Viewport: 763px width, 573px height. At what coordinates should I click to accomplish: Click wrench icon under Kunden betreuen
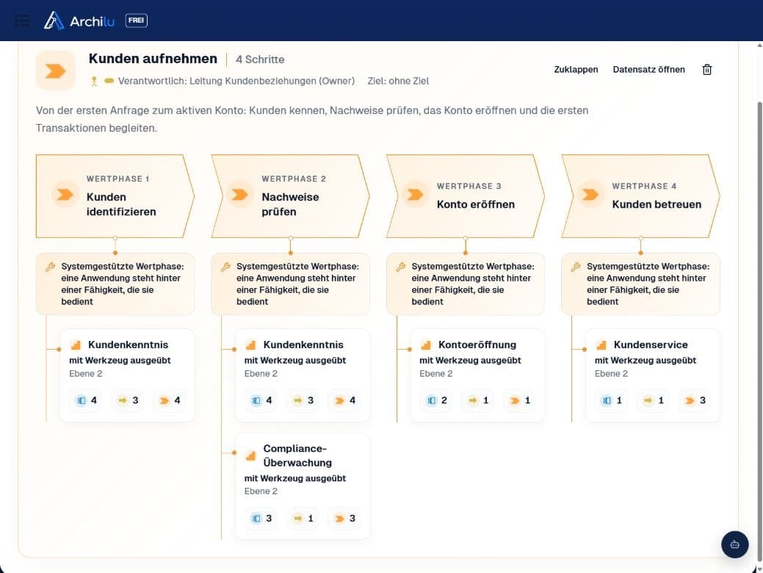(576, 267)
